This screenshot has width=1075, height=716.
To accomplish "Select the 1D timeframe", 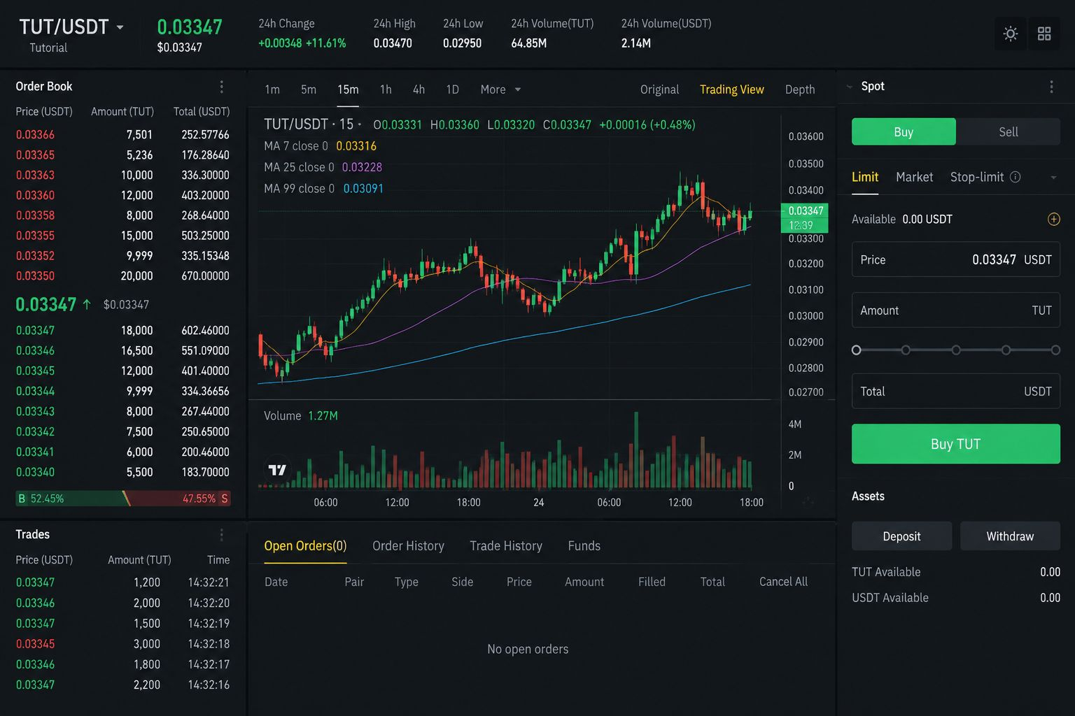I will coord(452,89).
